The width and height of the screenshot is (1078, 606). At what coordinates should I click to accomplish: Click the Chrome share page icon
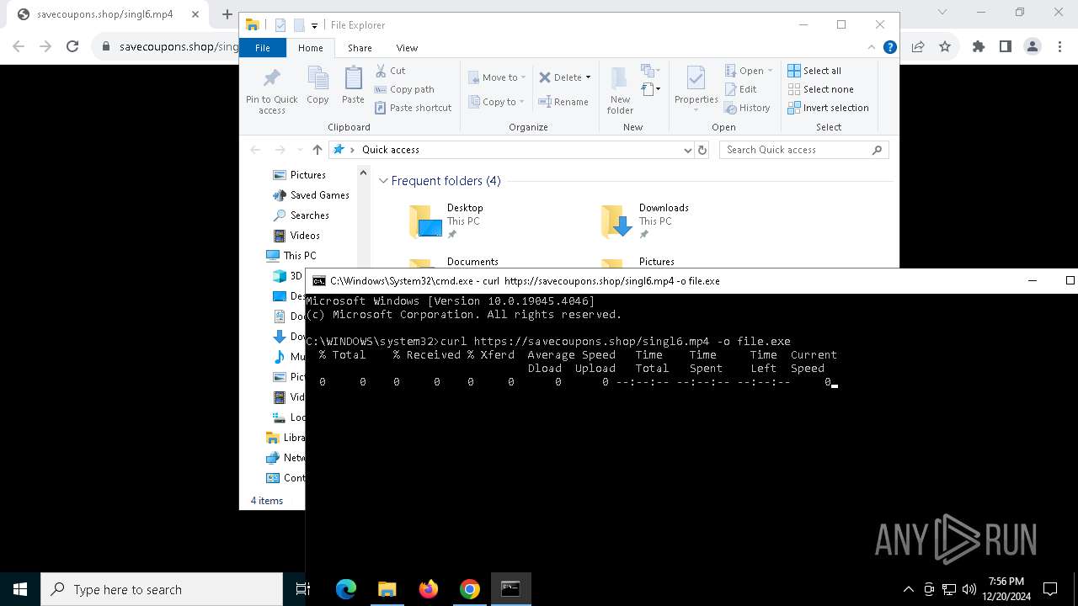coord(918,47)
